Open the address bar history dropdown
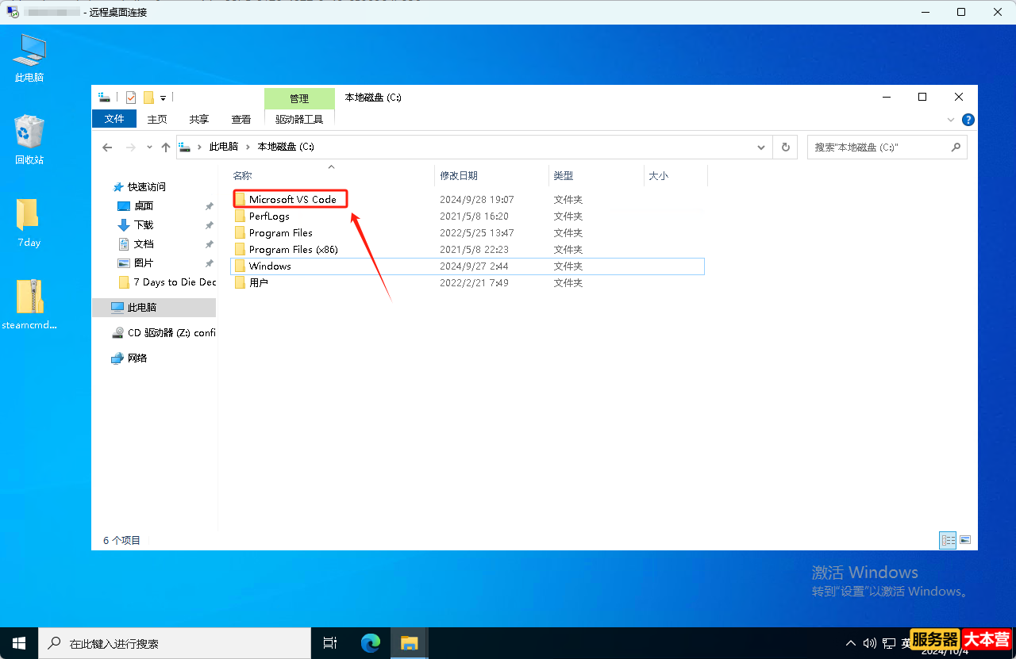This screenshot has height=659, width=1016. click(761, 148)
